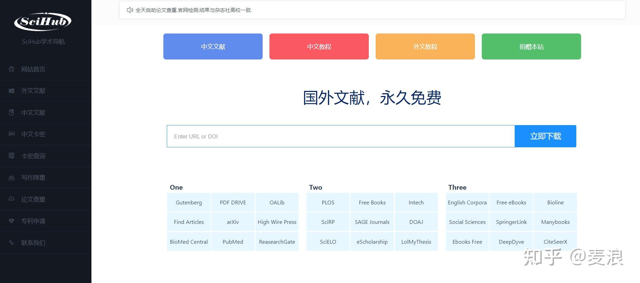The height and width of the screenshot is (283, 640).
Task: Open the Manybooks link
Action: [555, 222]
